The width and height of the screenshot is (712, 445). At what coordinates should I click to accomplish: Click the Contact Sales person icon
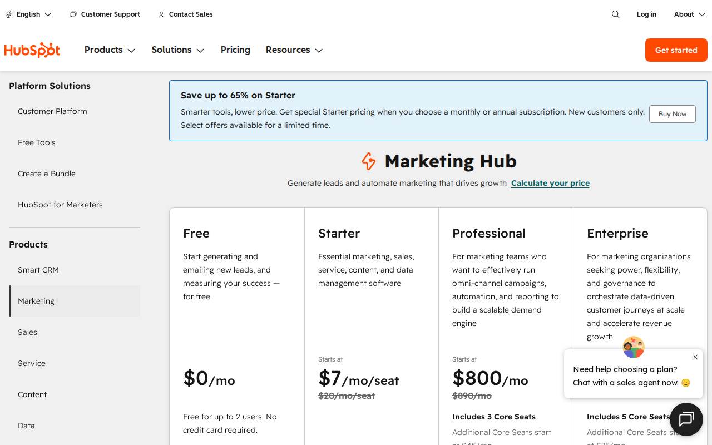[161, 14]
